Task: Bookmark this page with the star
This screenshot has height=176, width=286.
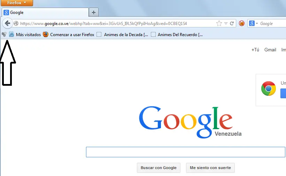Action: [x=219, y=24]
